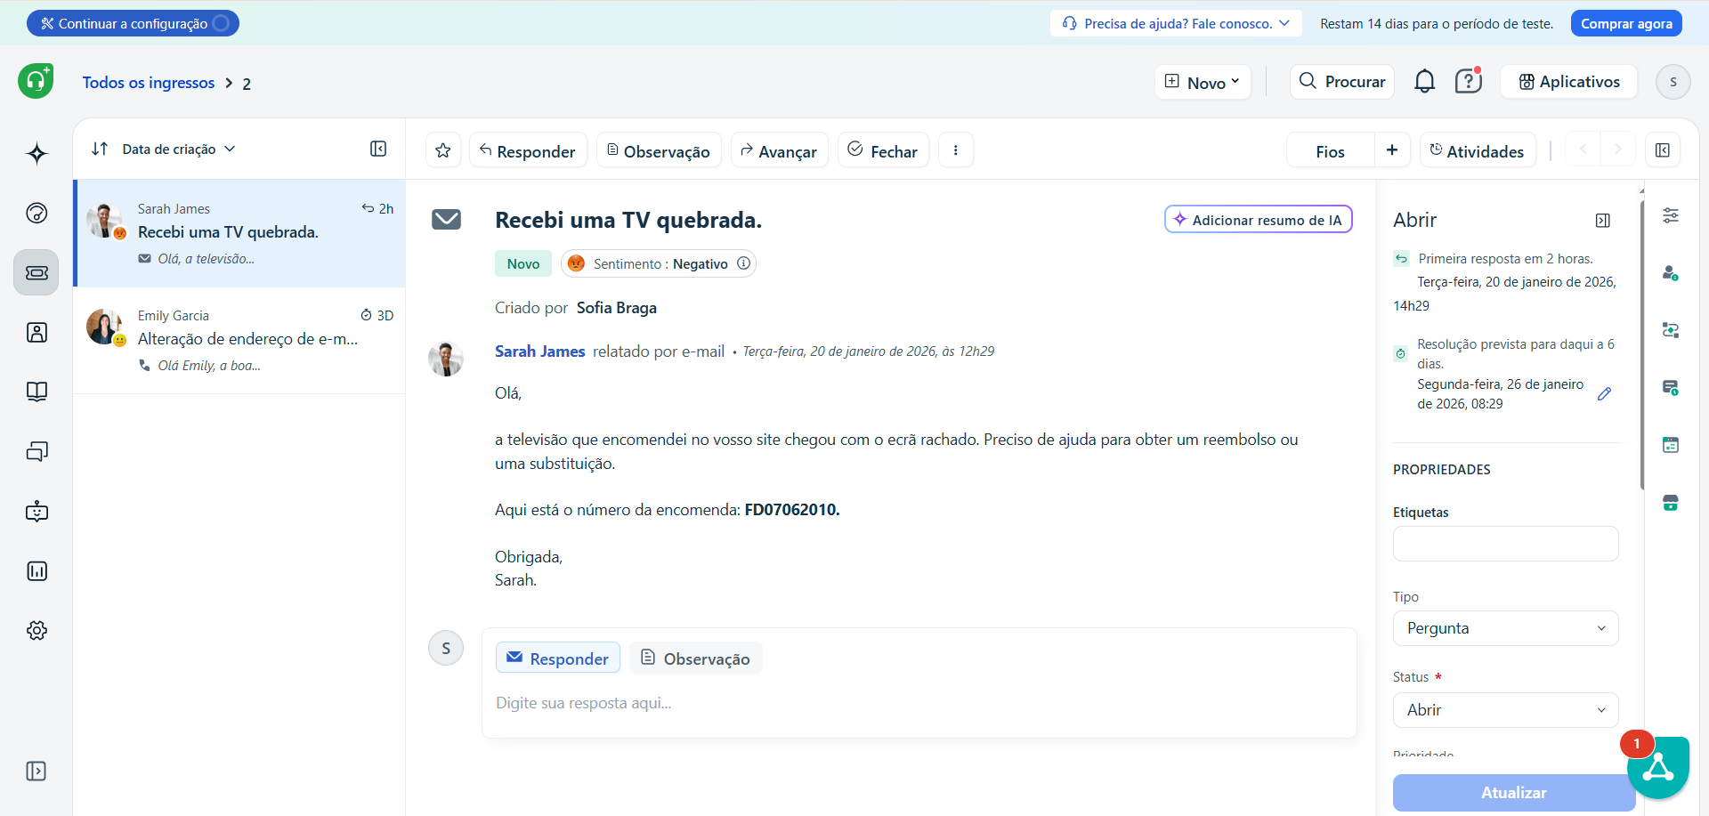The width and height of the screenshot is (1709, 816).
Task: Open the Marketplace apps icon in right rail
Action: tap(1672, 503)
